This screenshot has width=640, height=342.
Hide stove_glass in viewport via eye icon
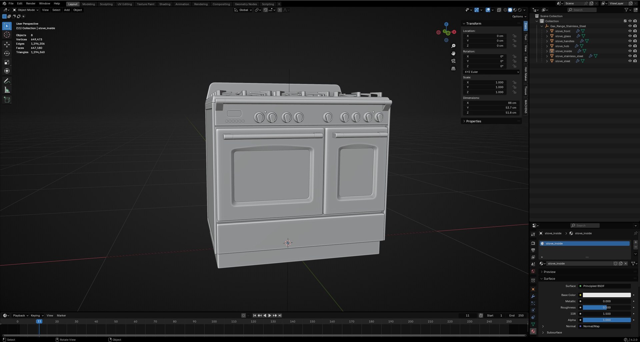630,36
